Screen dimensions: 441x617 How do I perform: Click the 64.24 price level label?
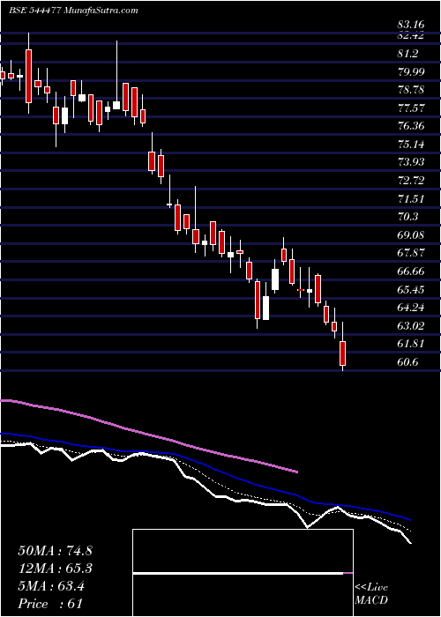click(411, 308)
